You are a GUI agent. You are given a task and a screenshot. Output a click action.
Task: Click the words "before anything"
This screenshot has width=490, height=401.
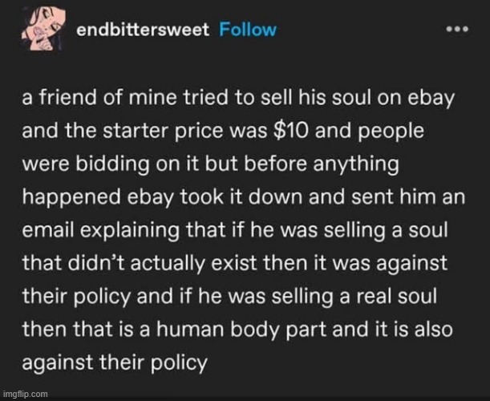(x=322, y=164)
